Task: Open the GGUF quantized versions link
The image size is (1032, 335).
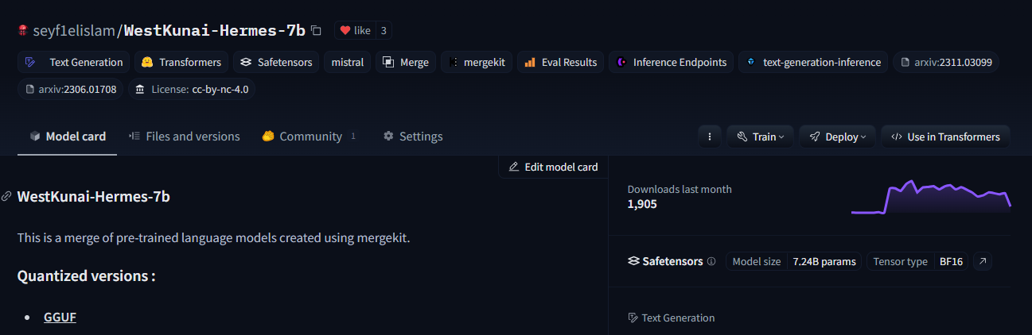Action: (60, 318)
